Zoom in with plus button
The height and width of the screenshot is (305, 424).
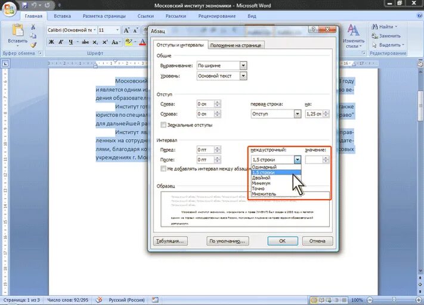(419, 300)
